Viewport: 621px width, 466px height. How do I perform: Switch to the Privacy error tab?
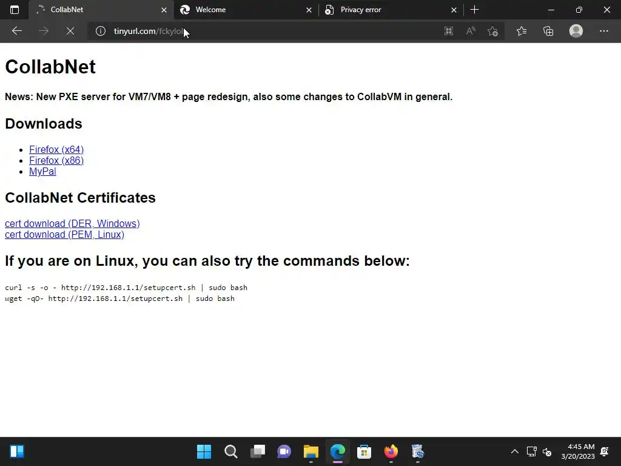pyautogui.click(x=391, y=10)
